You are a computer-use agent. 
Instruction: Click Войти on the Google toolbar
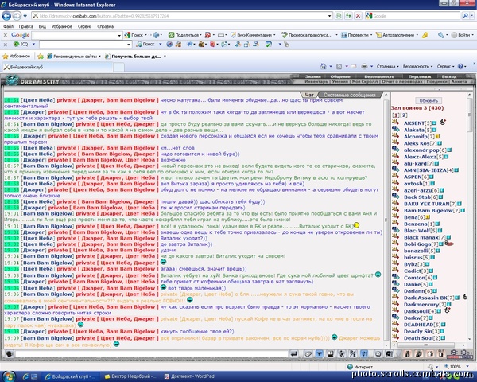click(x=461, y=35)
